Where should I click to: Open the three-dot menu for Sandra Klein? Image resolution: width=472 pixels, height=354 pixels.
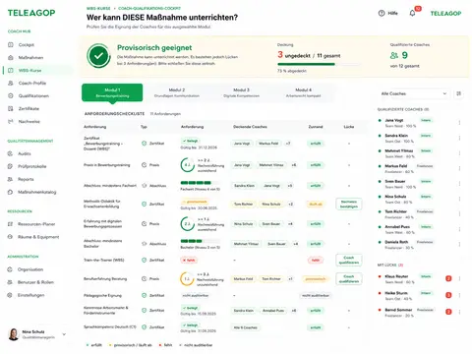coord(459,138)
